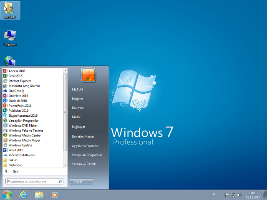The height and width of the screenshot is (200, 267).
Task: Show hidden tray icons arrow
Action: (220, 195)
